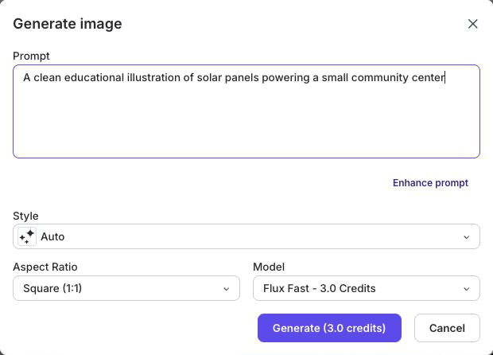
Task: Cancel the image generation dialog
Action: pyautogui.click(x=447, y=328)
